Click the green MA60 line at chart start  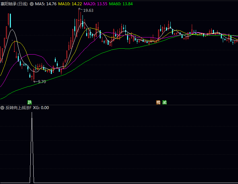3,98
